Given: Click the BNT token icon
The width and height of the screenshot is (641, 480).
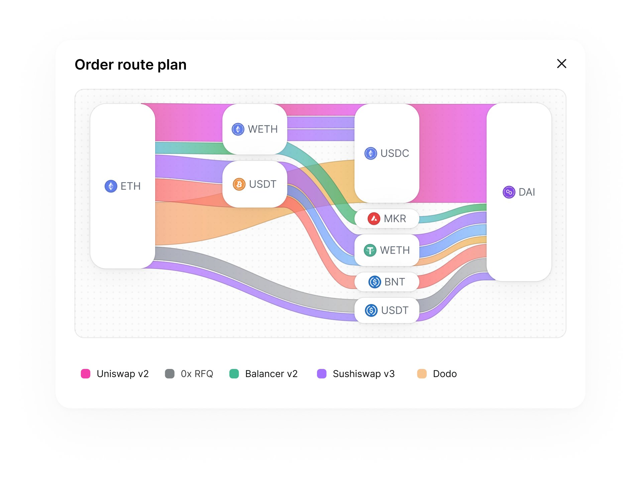Looking at the screenshot, I should (375, 282).
